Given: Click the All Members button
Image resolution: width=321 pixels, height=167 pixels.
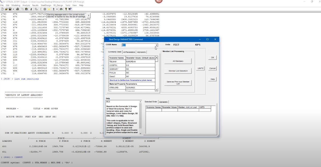Looking at the screenshot, I should coord(178,61).
